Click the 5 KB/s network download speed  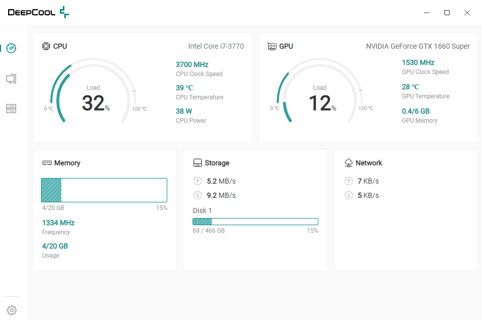tap(368, 195)
